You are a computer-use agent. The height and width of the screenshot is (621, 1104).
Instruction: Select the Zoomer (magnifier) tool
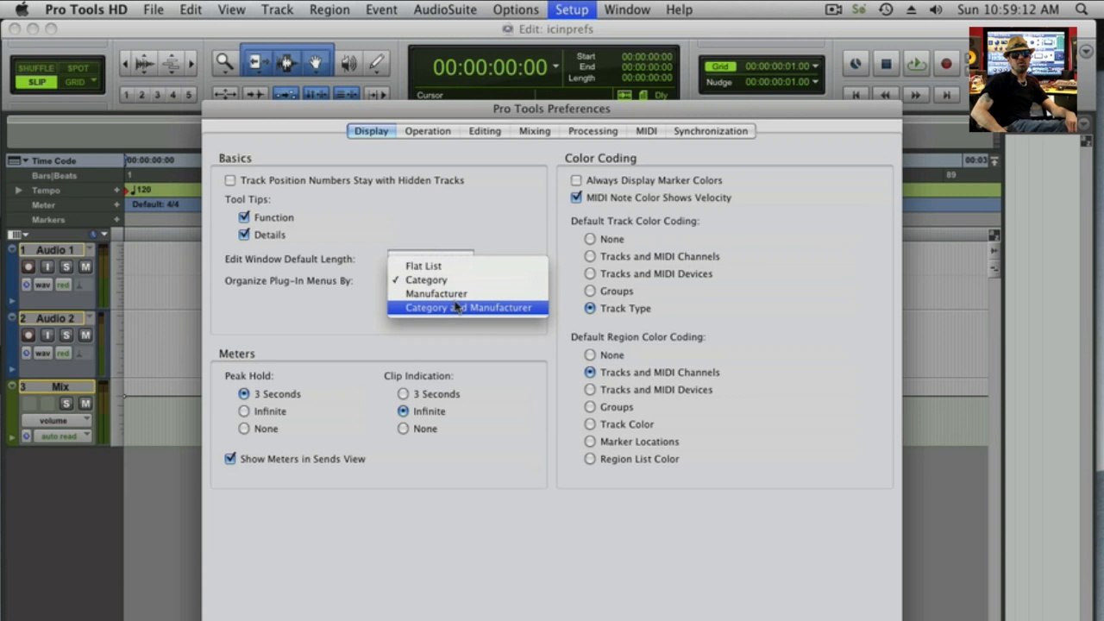[224, 62]
